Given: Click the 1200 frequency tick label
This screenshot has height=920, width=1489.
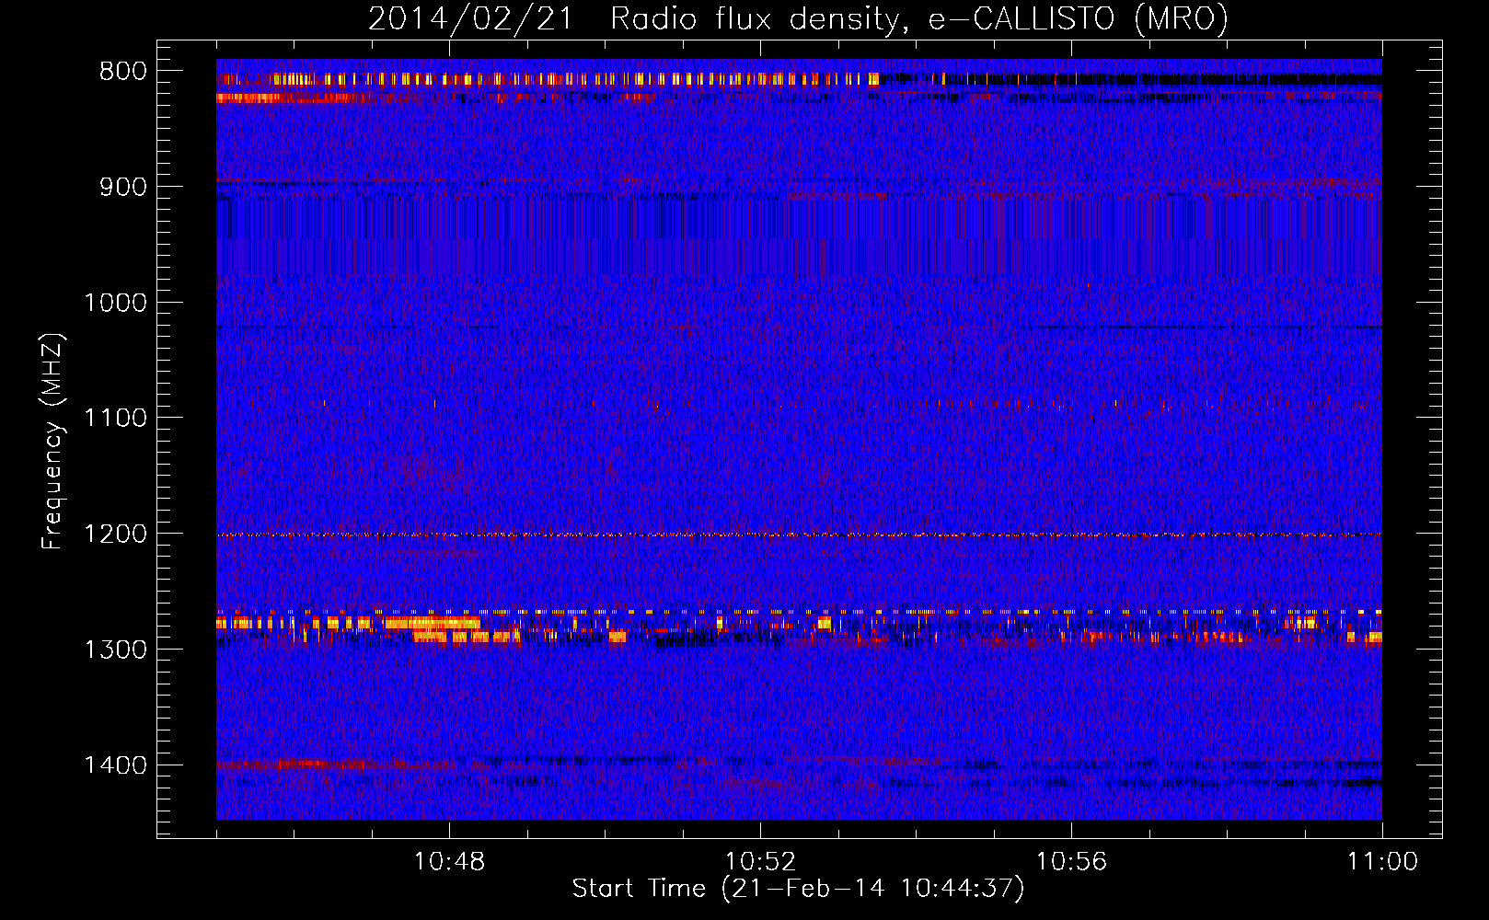Looking at the screenshot, I should tap(115, 534).
